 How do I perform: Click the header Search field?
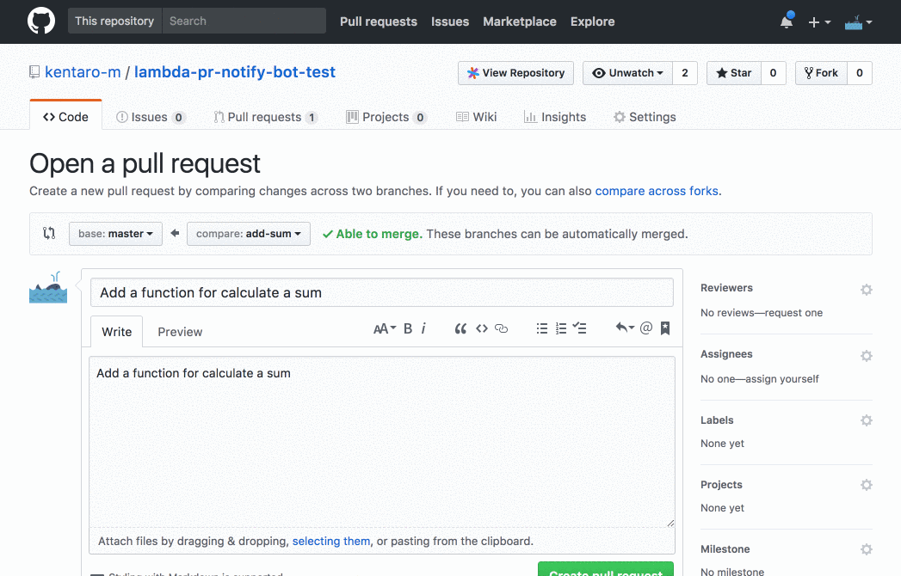244,21
